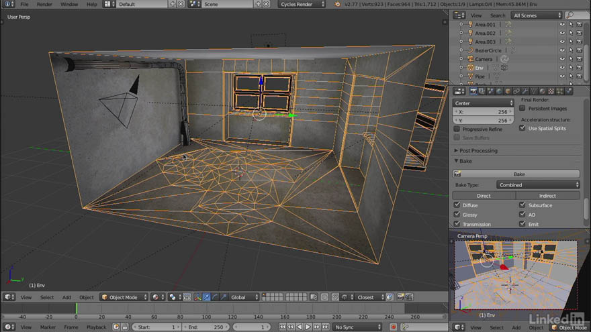Viewport: 591px width, 332px height.
Task: Open the Render Layers properties tab icon
Action: (482, 91)
